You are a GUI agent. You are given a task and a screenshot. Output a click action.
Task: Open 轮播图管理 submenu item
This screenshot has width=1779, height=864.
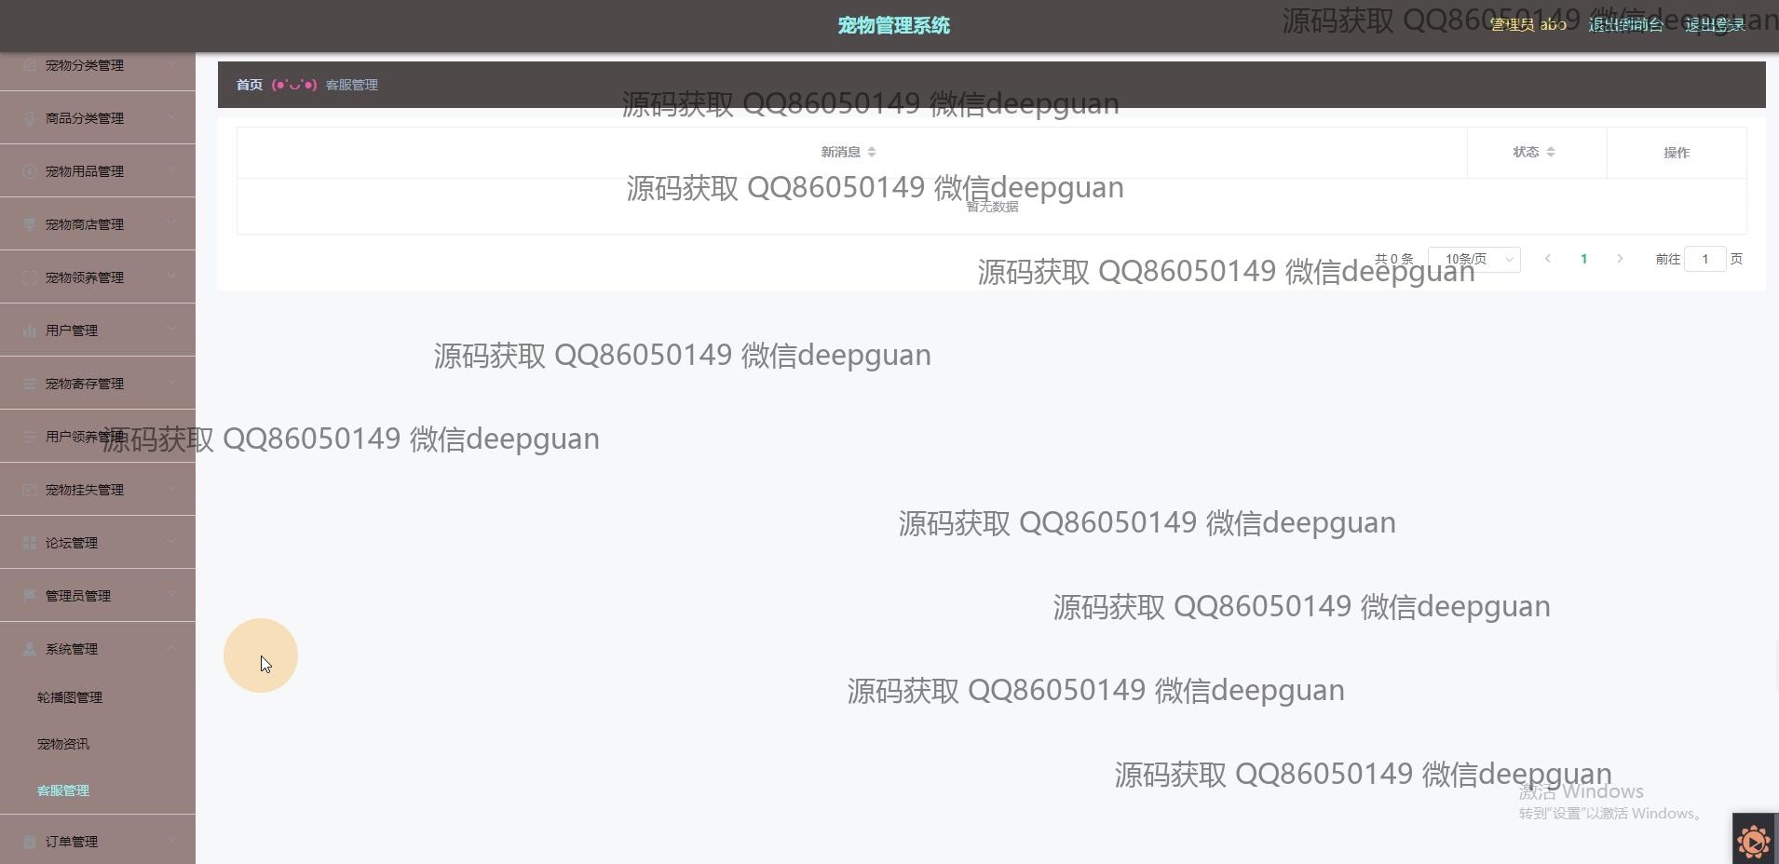pyautogui.click(x=70, y=697)
